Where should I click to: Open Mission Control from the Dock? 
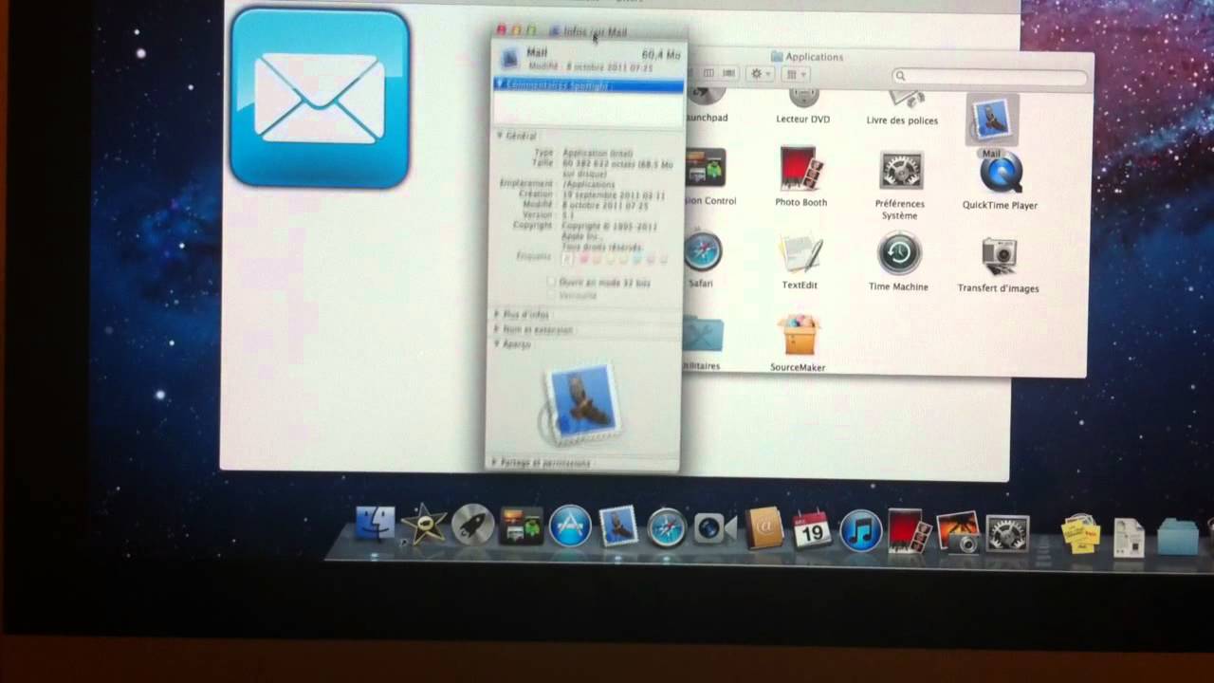(x=521, y=526)
